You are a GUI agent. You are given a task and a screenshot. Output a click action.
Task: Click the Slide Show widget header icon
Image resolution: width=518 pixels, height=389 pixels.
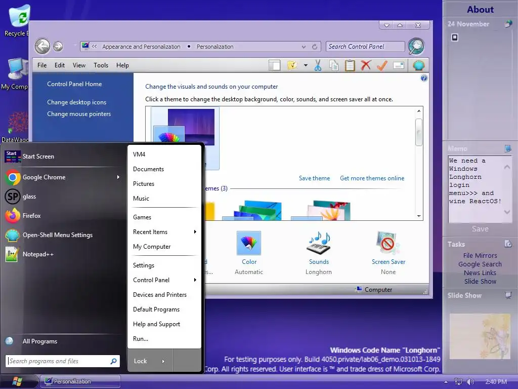[x=508, y=295]
